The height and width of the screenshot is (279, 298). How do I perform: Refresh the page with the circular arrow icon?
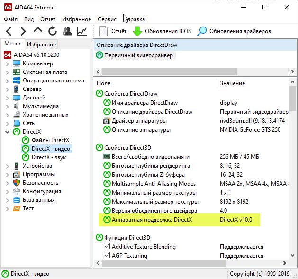pyautogui.click(x=53, y=31)
